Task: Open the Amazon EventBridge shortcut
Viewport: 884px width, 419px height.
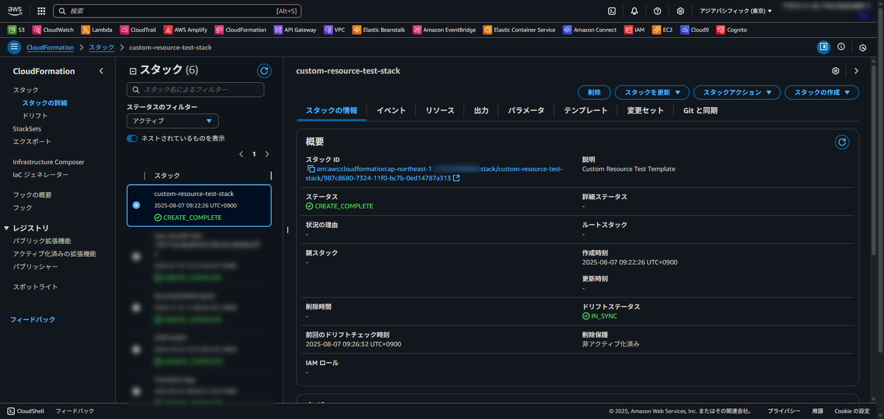Action: 444,30
